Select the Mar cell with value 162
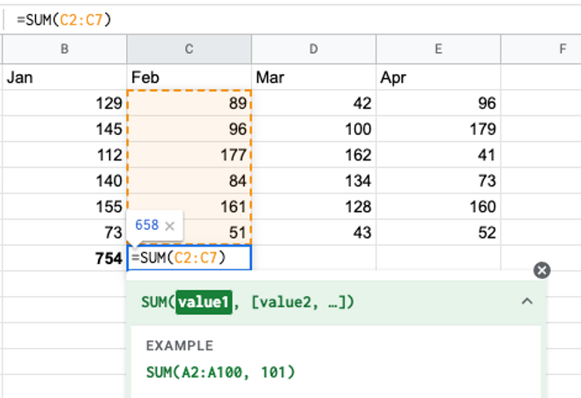Viewport: 581px width, 398px height. pos(314,155)
